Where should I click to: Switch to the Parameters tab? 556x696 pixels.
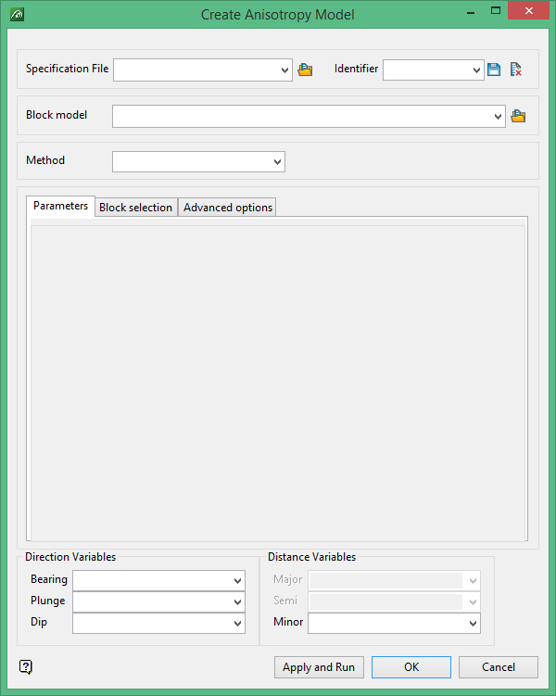61,206
